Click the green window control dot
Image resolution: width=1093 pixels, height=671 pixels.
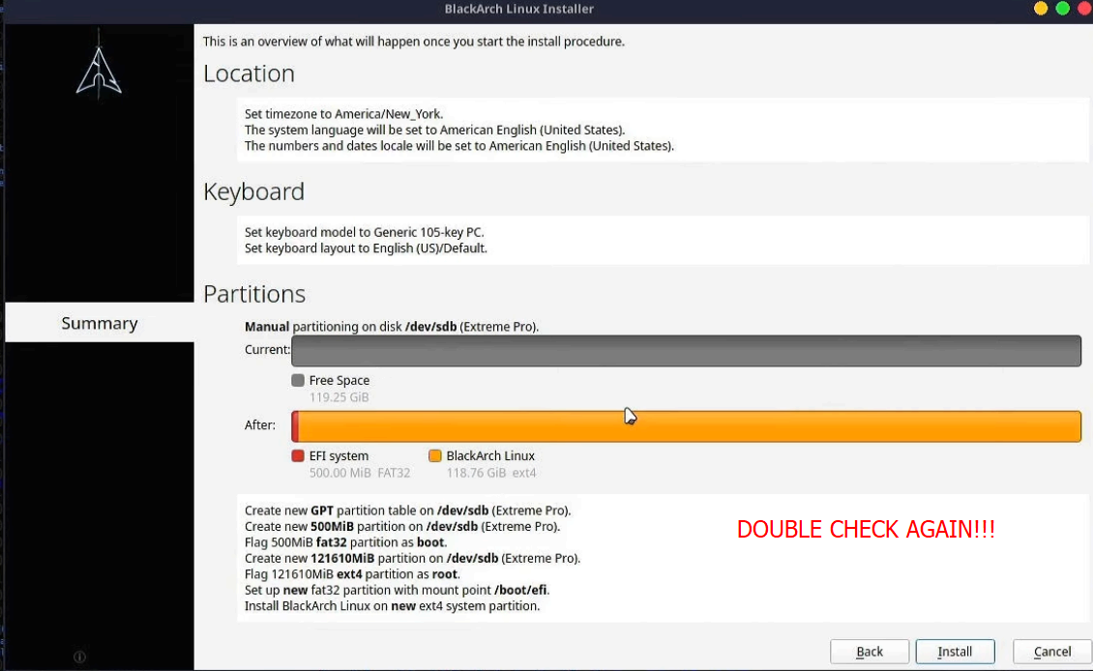pyautogui.click(x=1061, y=8)
